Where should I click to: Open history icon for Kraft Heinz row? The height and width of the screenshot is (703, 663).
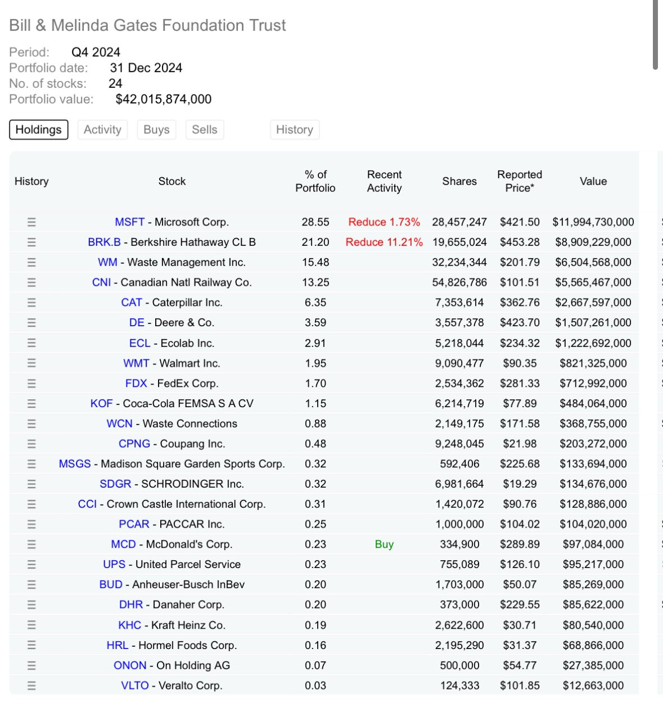(x=31, y=625)
